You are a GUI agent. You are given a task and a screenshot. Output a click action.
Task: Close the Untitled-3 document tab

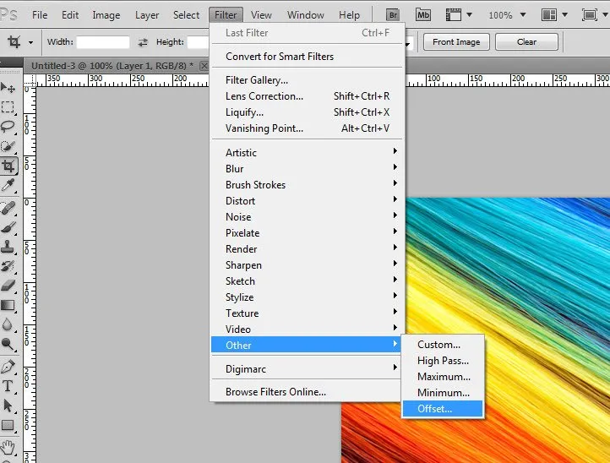(204, 66)
